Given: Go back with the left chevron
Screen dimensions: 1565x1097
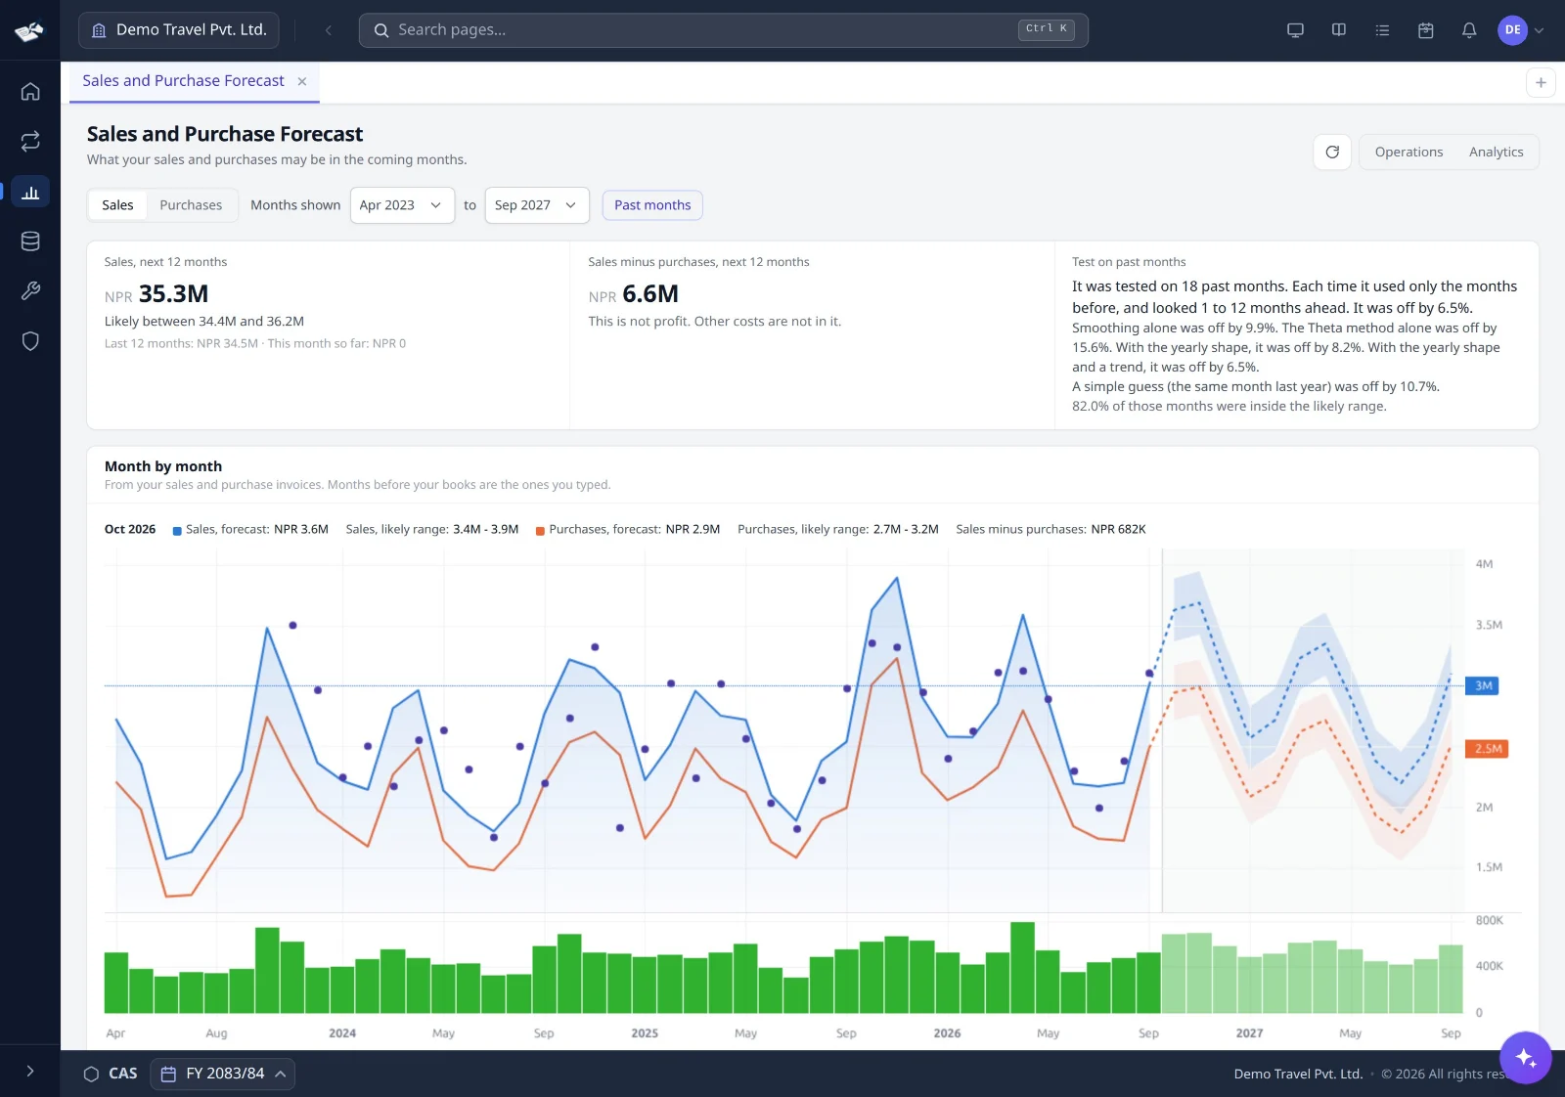Looking at the screenshot, I should click(329, 30).
